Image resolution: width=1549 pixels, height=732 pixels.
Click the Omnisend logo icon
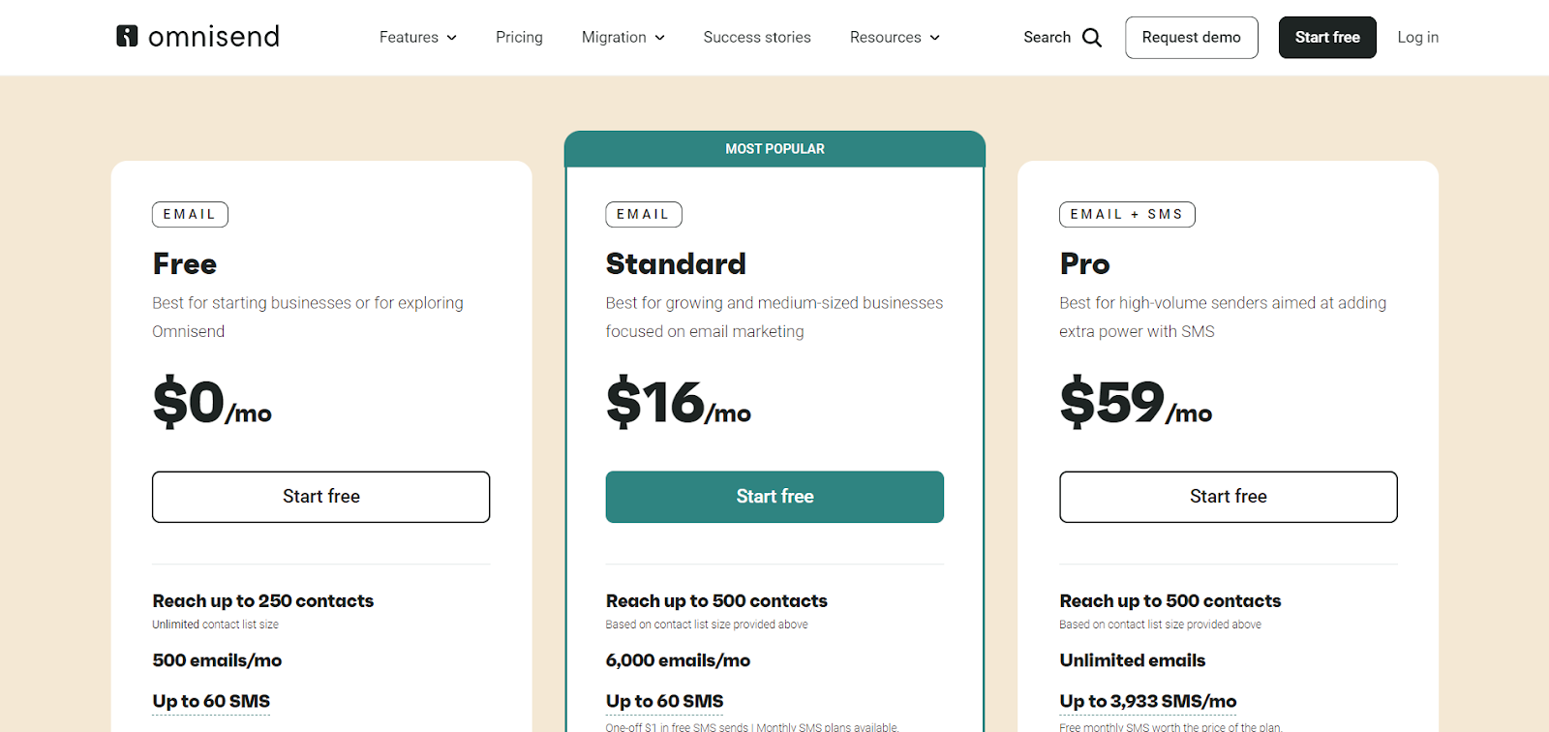pos(127,37)
